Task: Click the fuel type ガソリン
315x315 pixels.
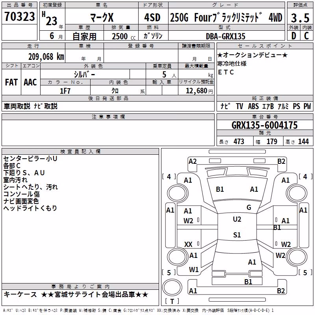Action: [x=153, y=36]
